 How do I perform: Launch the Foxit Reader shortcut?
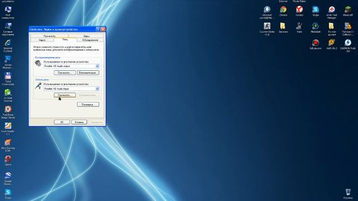[x=8, y=129]
